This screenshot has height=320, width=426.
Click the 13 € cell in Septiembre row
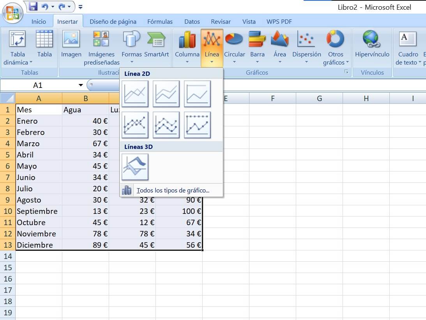tap(86, 212)
